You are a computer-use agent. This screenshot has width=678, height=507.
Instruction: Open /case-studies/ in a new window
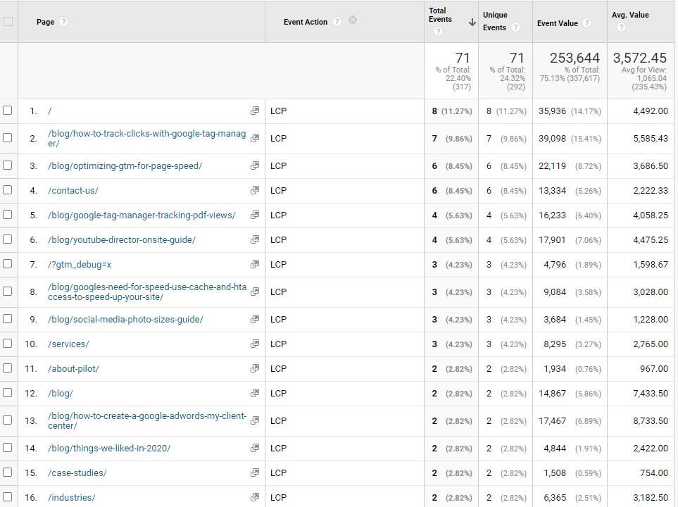click(253, 472)
